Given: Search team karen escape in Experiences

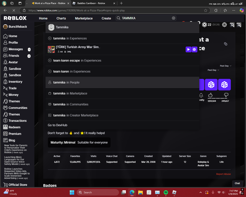Looking at the screenshot, I should [123, 61].
